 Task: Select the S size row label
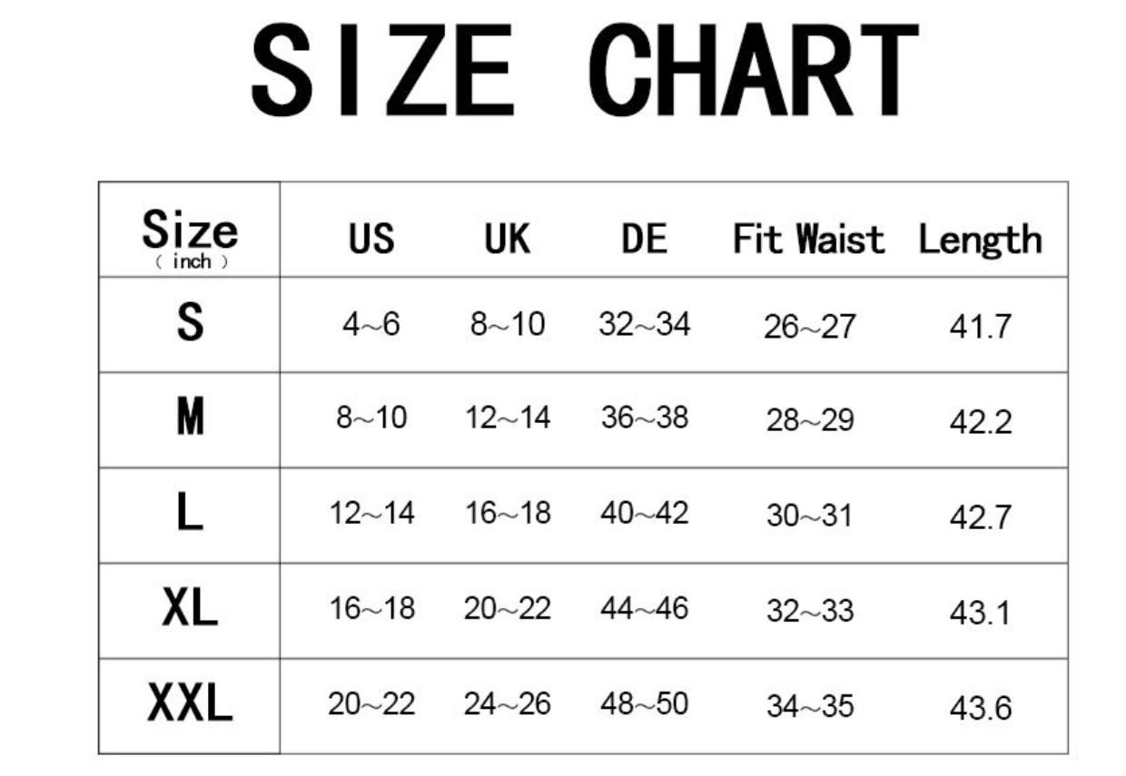pyautogui.click(x=190, y=323)
